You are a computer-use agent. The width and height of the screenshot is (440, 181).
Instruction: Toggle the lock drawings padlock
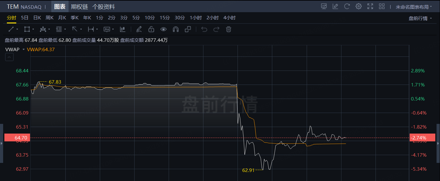pos(151,29)
